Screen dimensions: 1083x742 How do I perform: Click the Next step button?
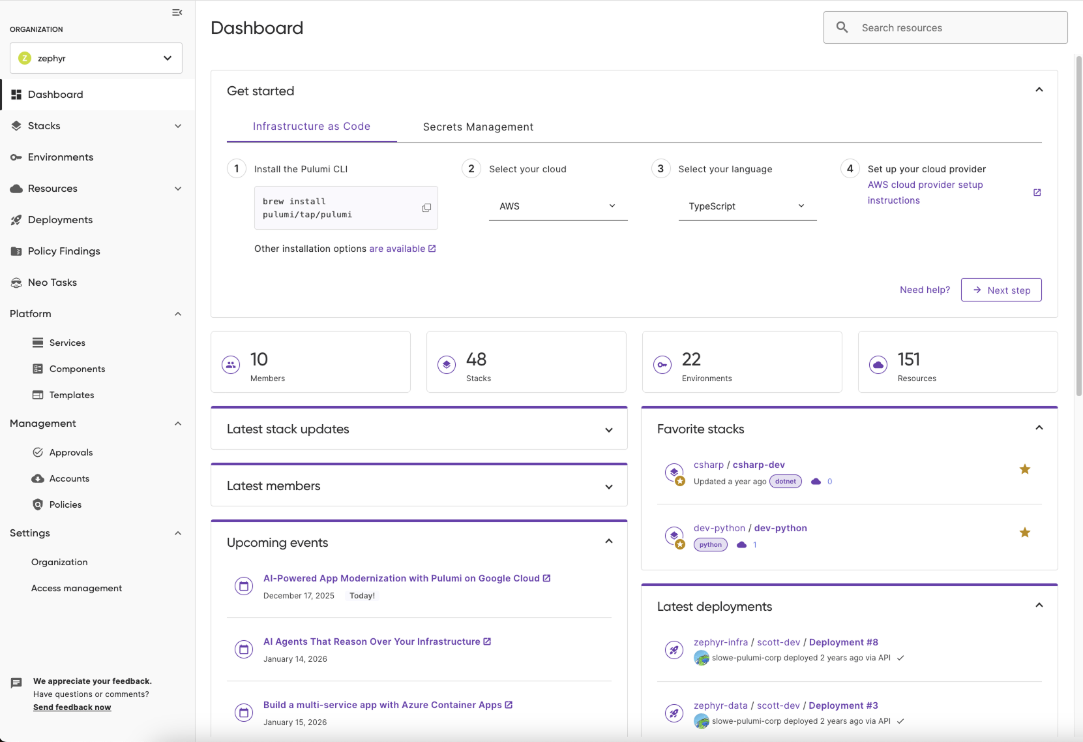[x=1001, y=290]
